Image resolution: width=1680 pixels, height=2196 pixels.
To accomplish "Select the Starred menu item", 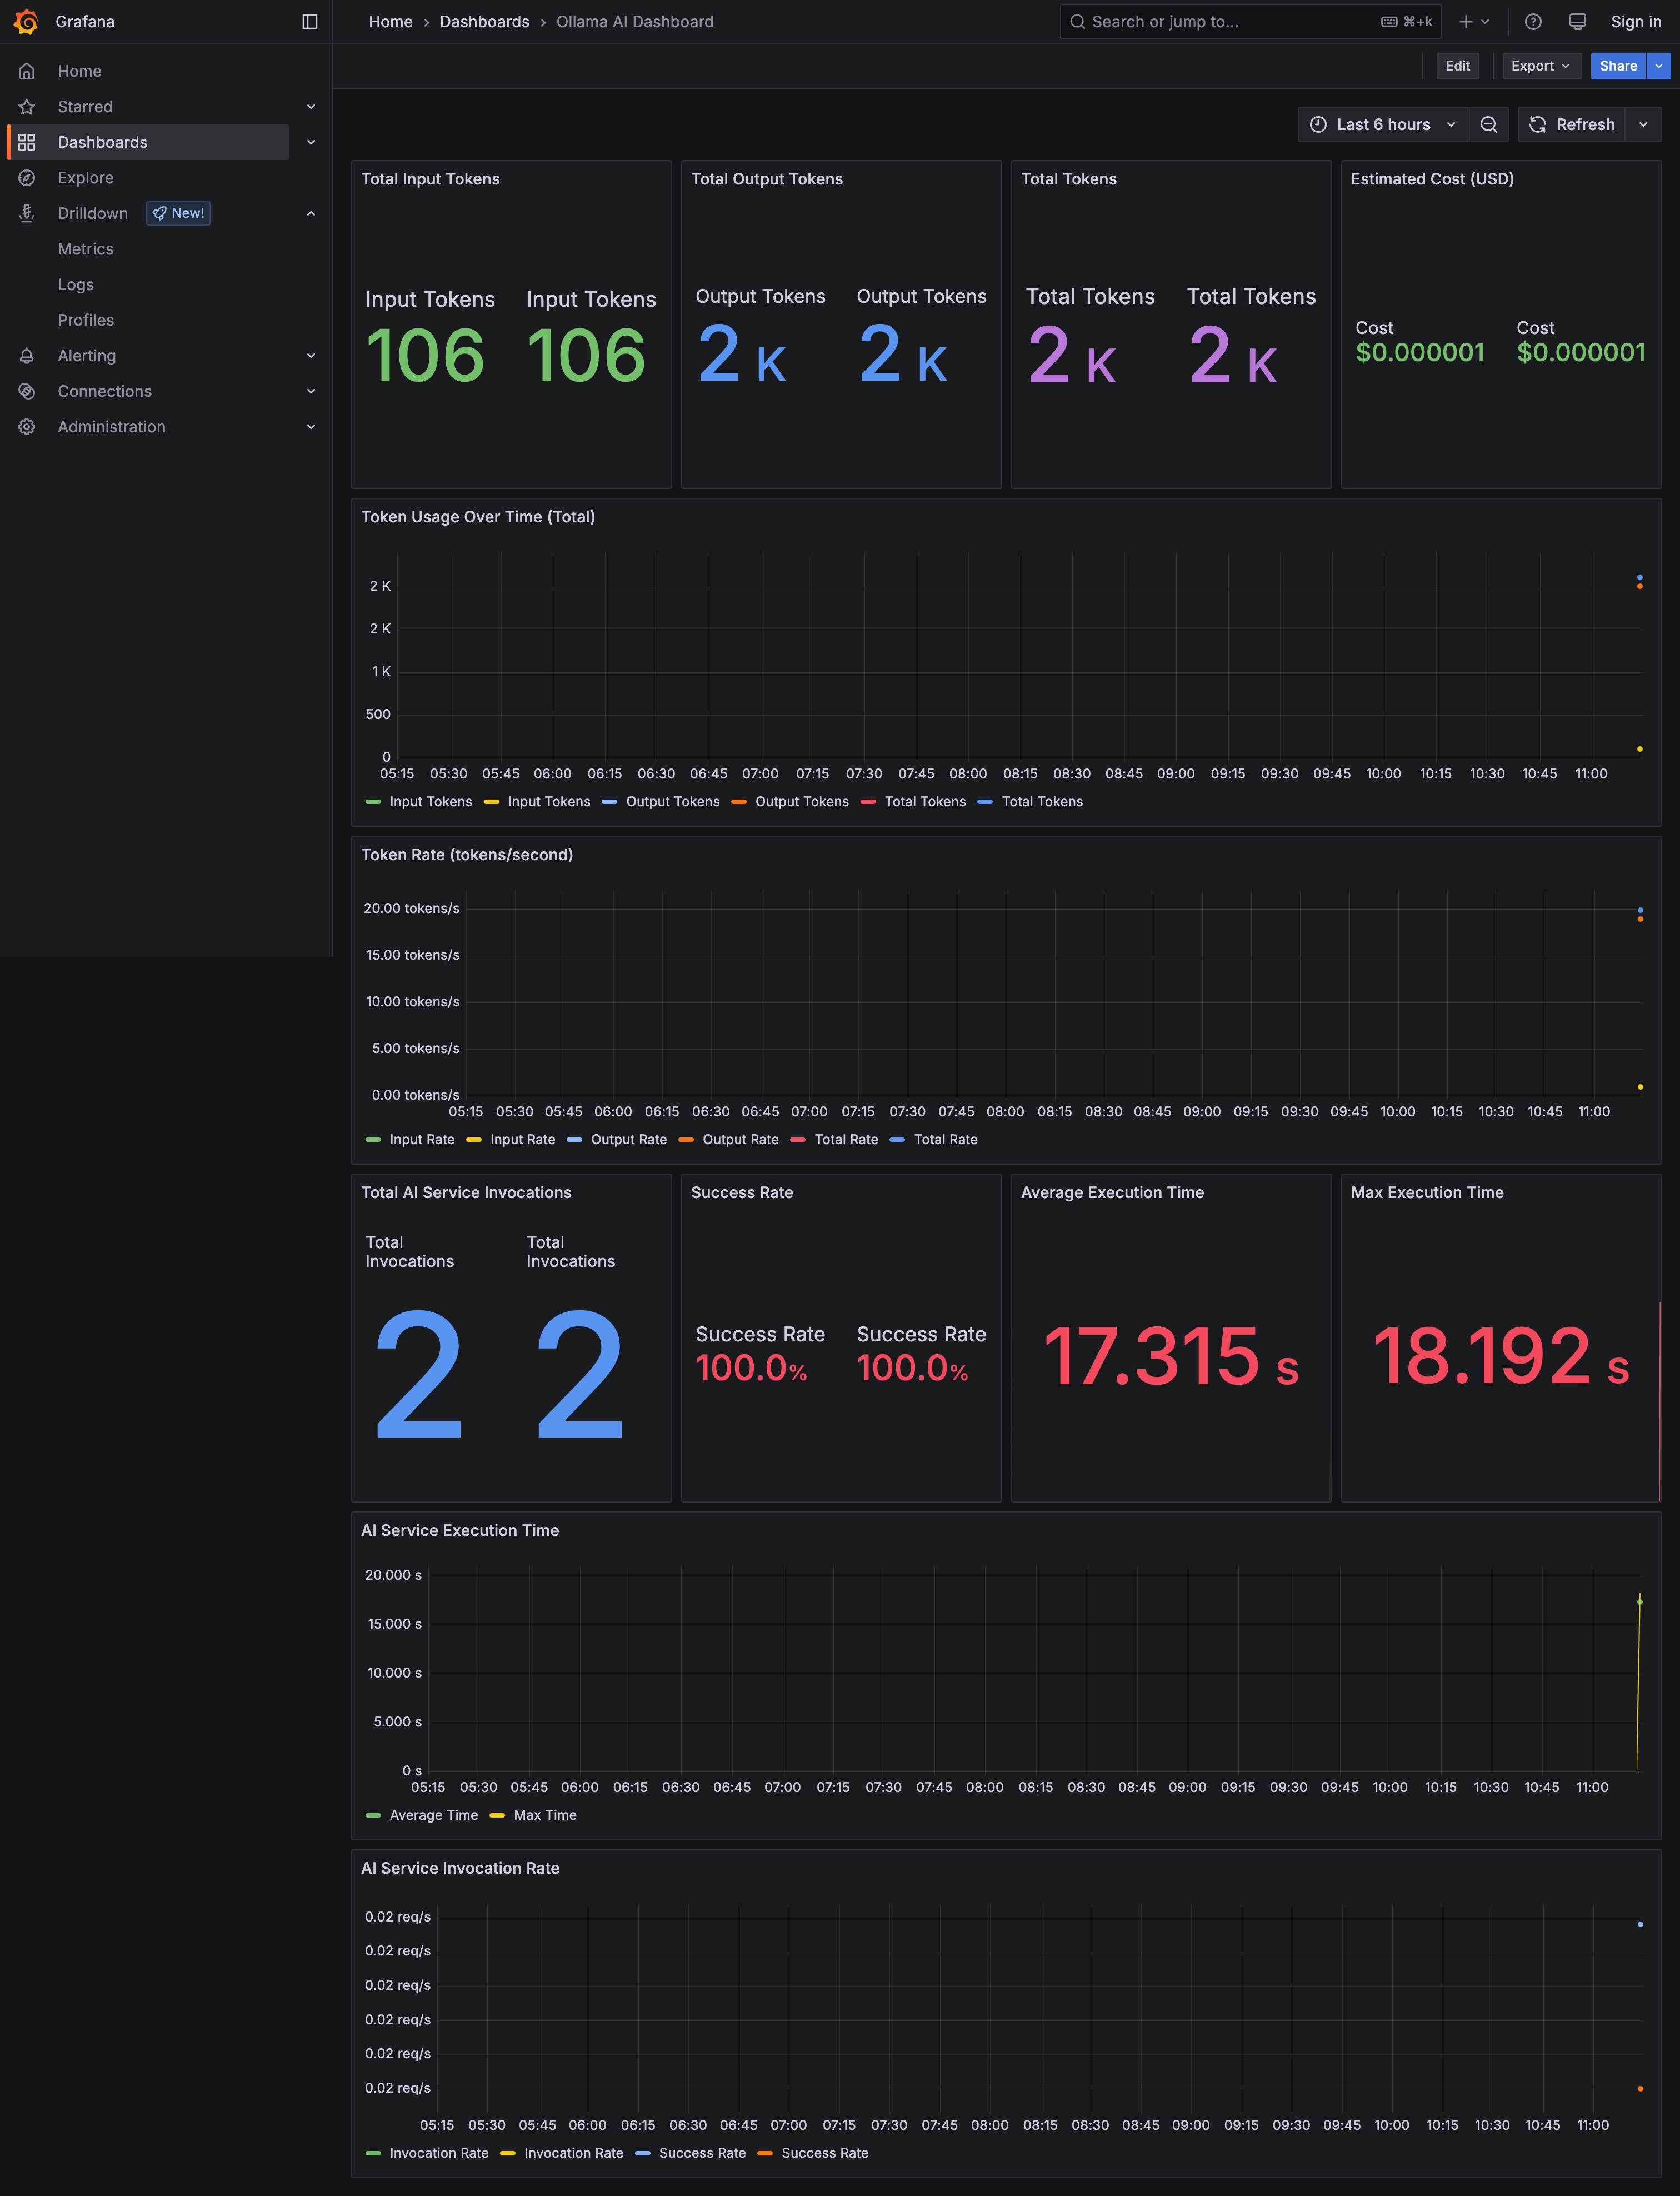I will (85, 107).
